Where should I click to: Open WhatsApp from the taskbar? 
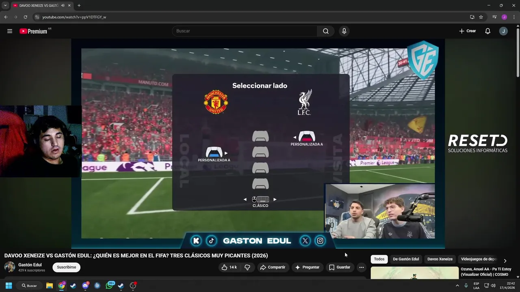click(x=109, y=286)
